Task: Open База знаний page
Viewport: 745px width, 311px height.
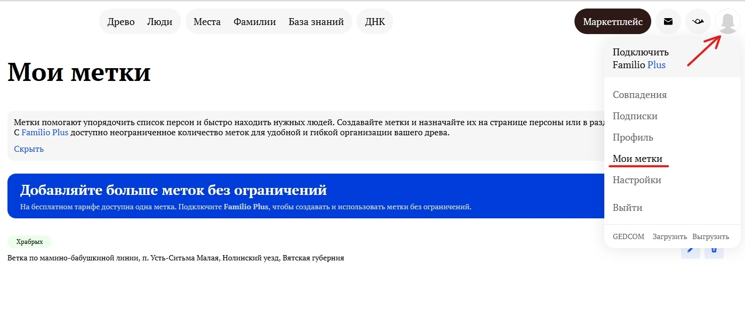Action: pyautogui.click(x=316, y=22)
